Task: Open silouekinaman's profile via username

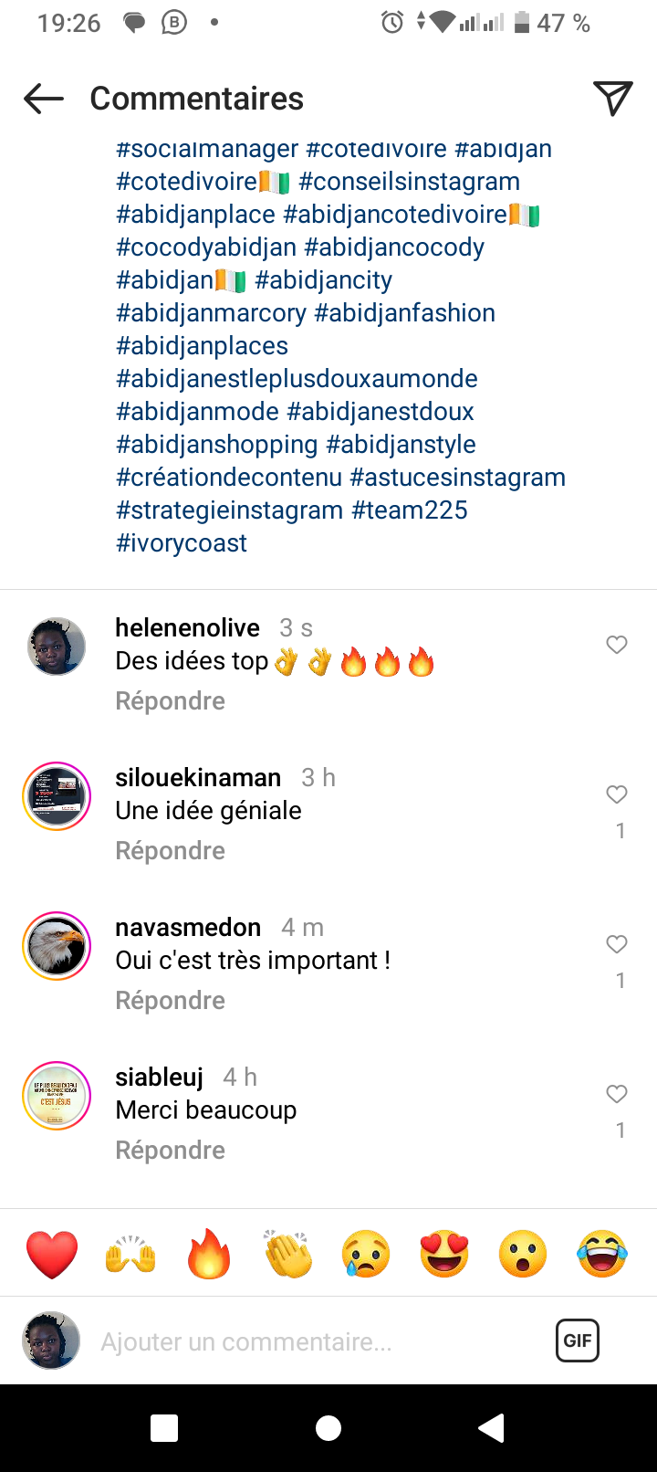Action: 198,778
